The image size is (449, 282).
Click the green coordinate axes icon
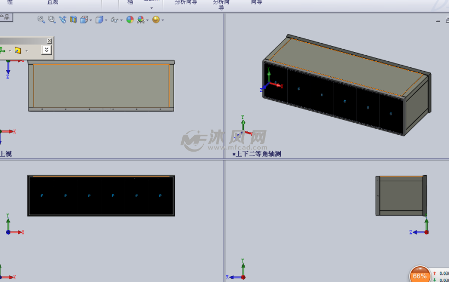(3, 51)
